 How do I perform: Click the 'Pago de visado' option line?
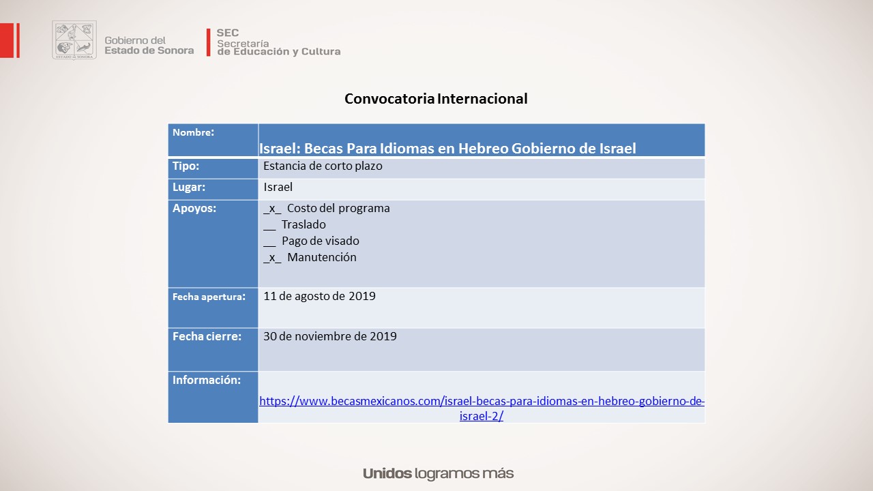[311, 241]
